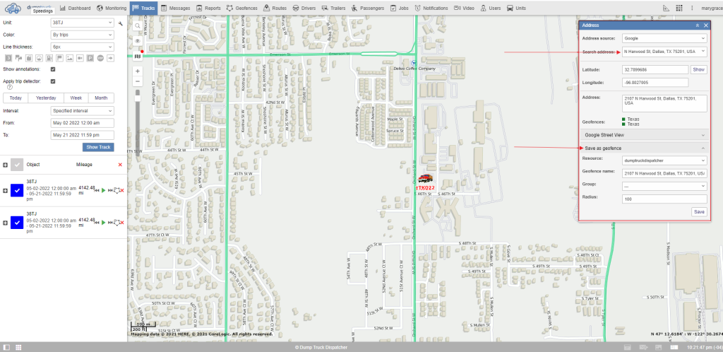Open the Color dropdown set to By trips
723x352 pixels.
pos(82,35)
